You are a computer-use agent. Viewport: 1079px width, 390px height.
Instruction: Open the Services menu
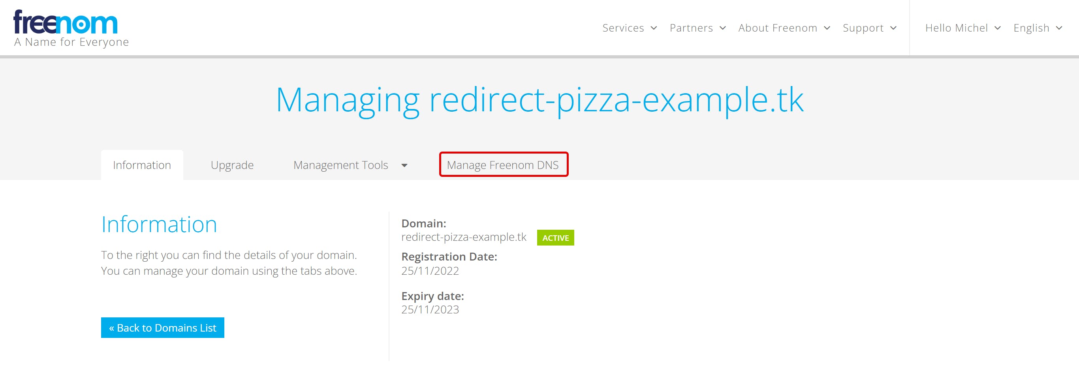point(623,28)
